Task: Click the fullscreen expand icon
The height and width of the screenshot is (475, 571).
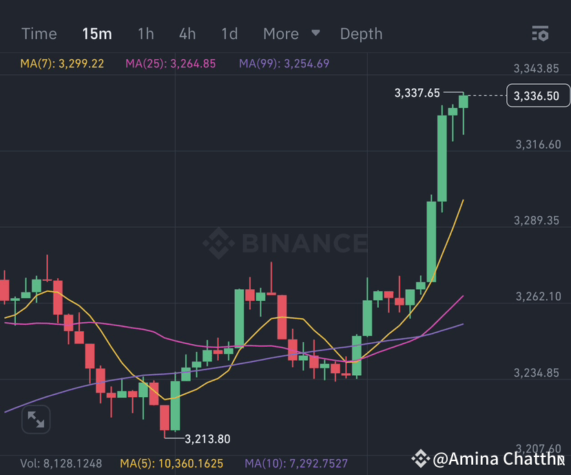Action: click(36, 419)
